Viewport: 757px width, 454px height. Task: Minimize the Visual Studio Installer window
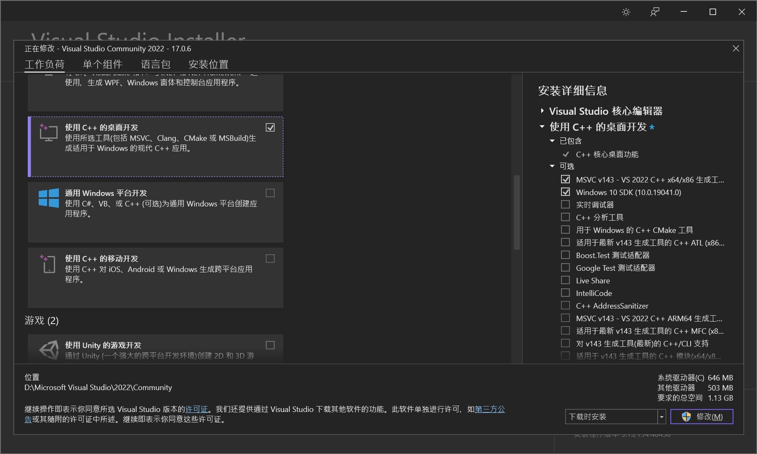click(684, 12)
